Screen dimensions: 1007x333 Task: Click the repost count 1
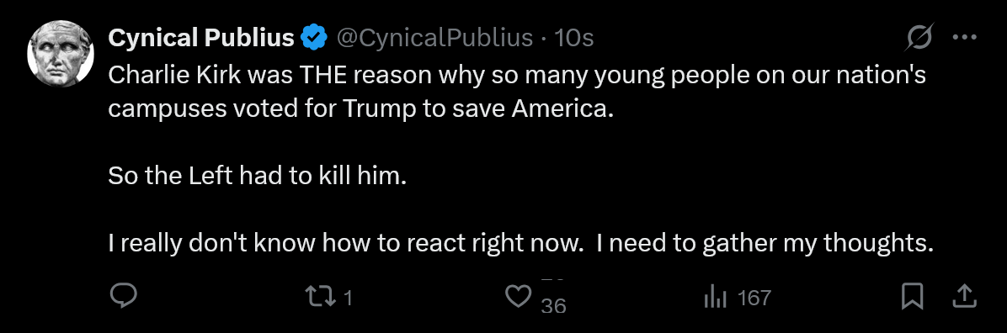click(348, 298)
